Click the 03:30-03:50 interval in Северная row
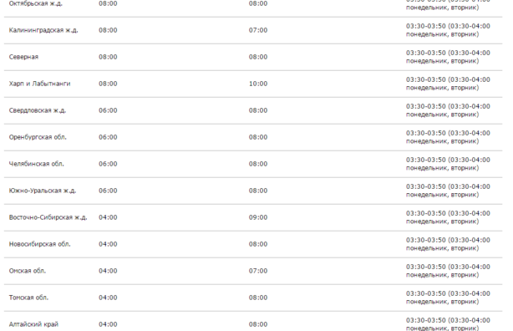The height and width of the screenshot is (331, 513). [x=425, y=53]
